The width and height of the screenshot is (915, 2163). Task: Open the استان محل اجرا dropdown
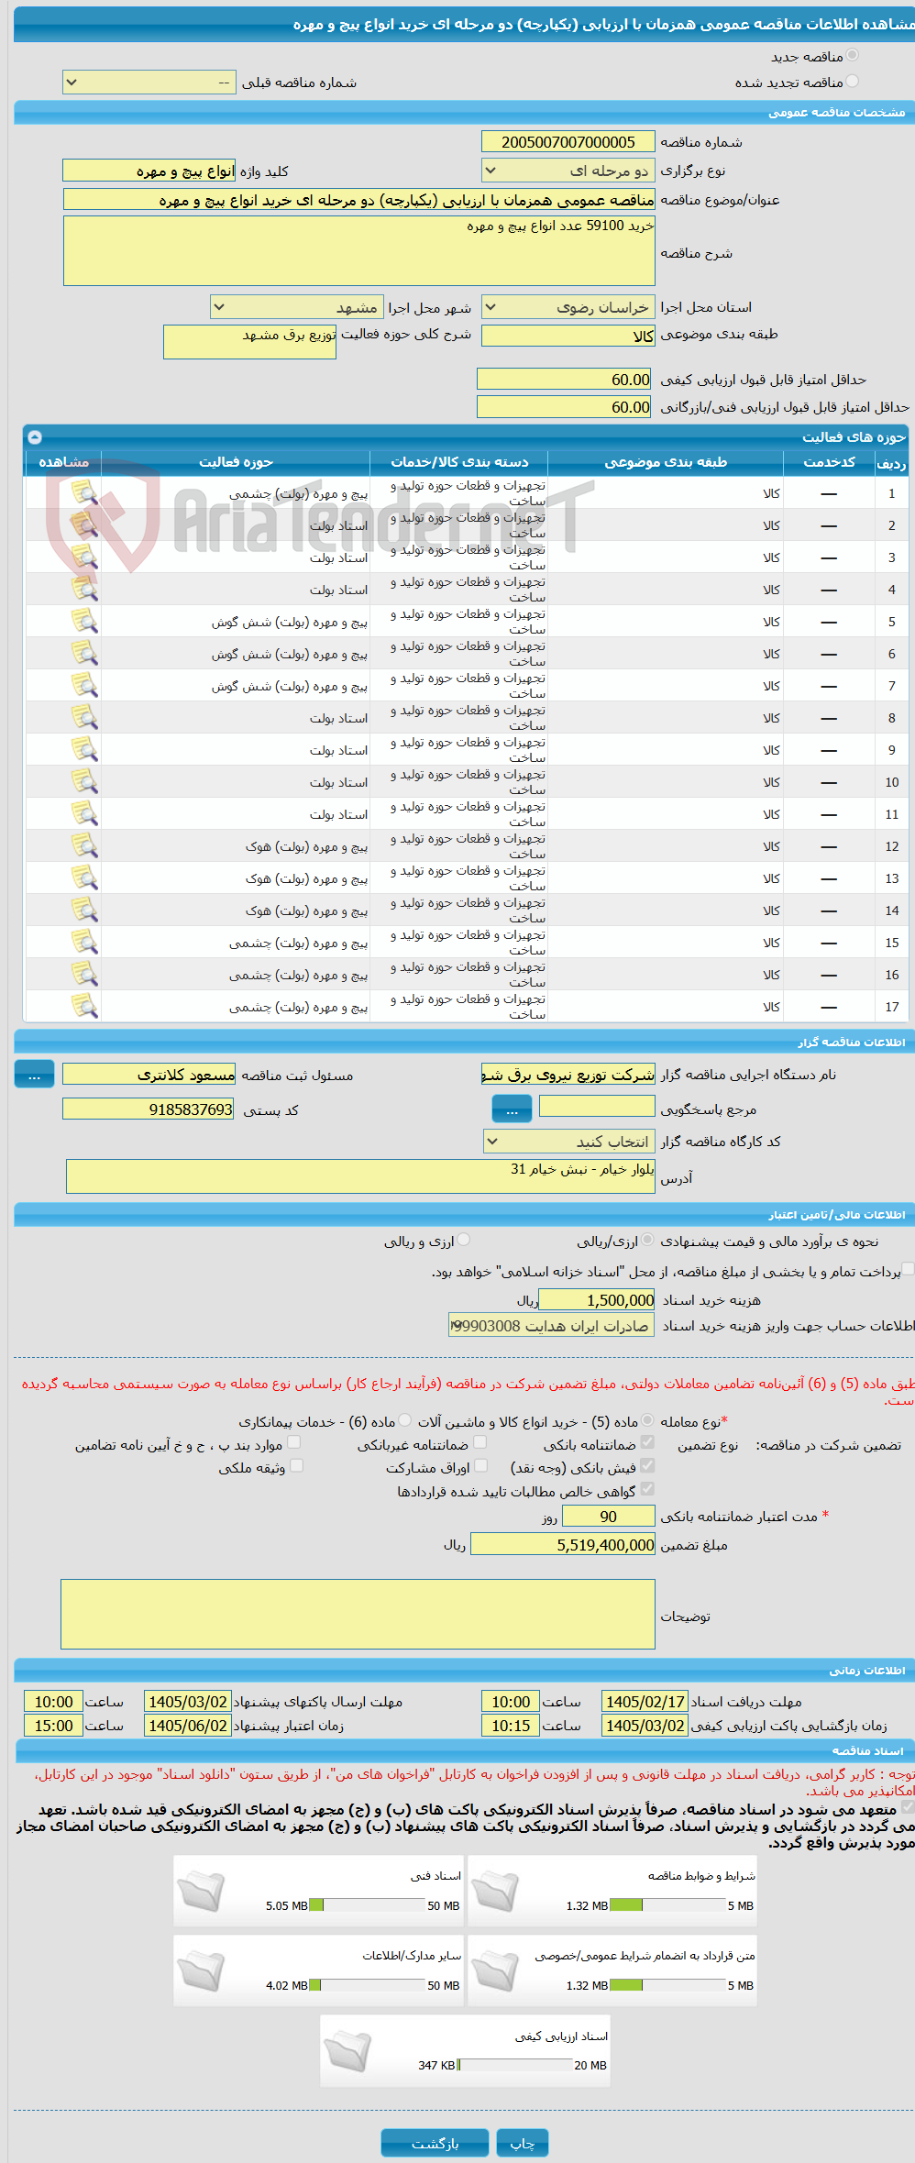click(568, 307)
